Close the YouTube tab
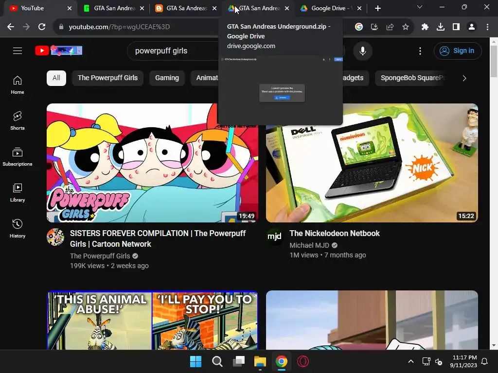The width and height of the screenshot is (498, 373). [x=70, y=8]
